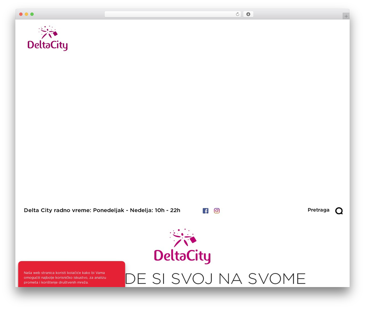The image size is (365, 309).
Task: Click the Pretraga search label
Action: (x=319, y=210)
